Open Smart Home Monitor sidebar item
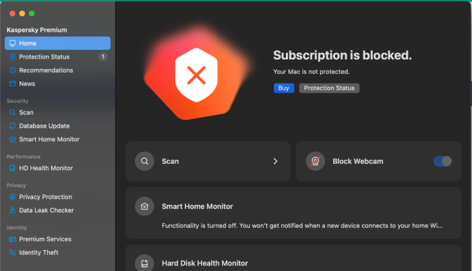The height and width of the screenshot is (271, 472). point(57,139)
